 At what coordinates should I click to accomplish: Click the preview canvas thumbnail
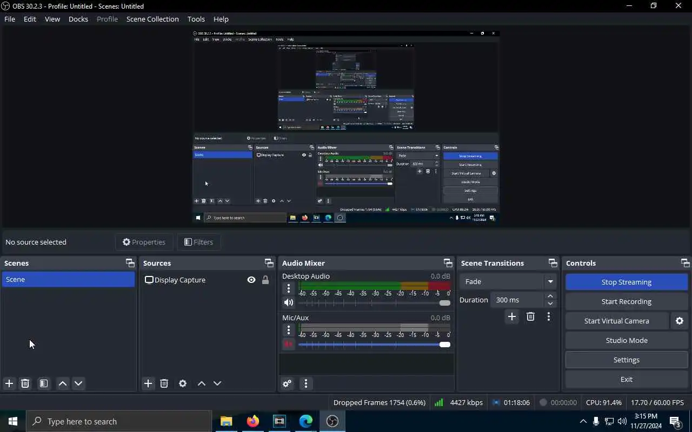point(346,126)
